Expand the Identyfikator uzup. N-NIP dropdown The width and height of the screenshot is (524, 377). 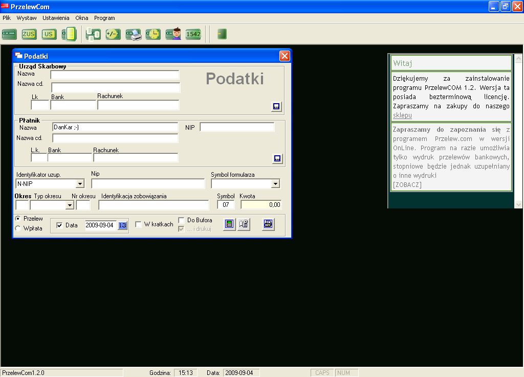[80, 184]
